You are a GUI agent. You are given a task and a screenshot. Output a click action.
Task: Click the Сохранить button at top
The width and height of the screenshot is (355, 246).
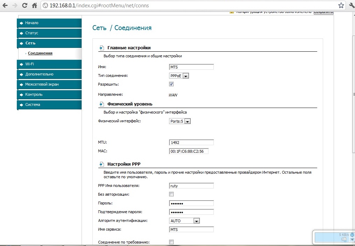click(323, 12)
